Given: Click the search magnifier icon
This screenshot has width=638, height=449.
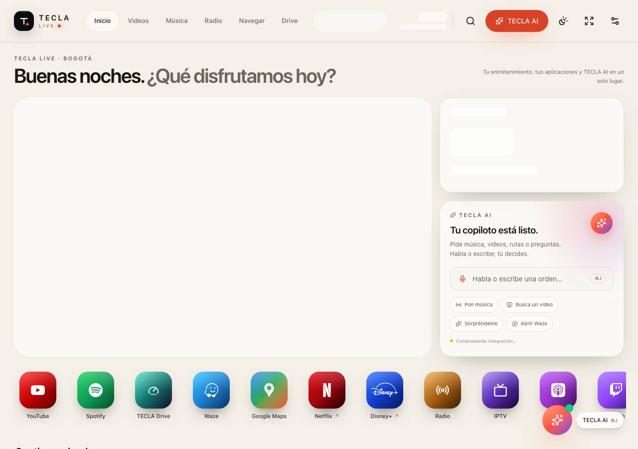Looking at the screenshot, I should [471, 21].
